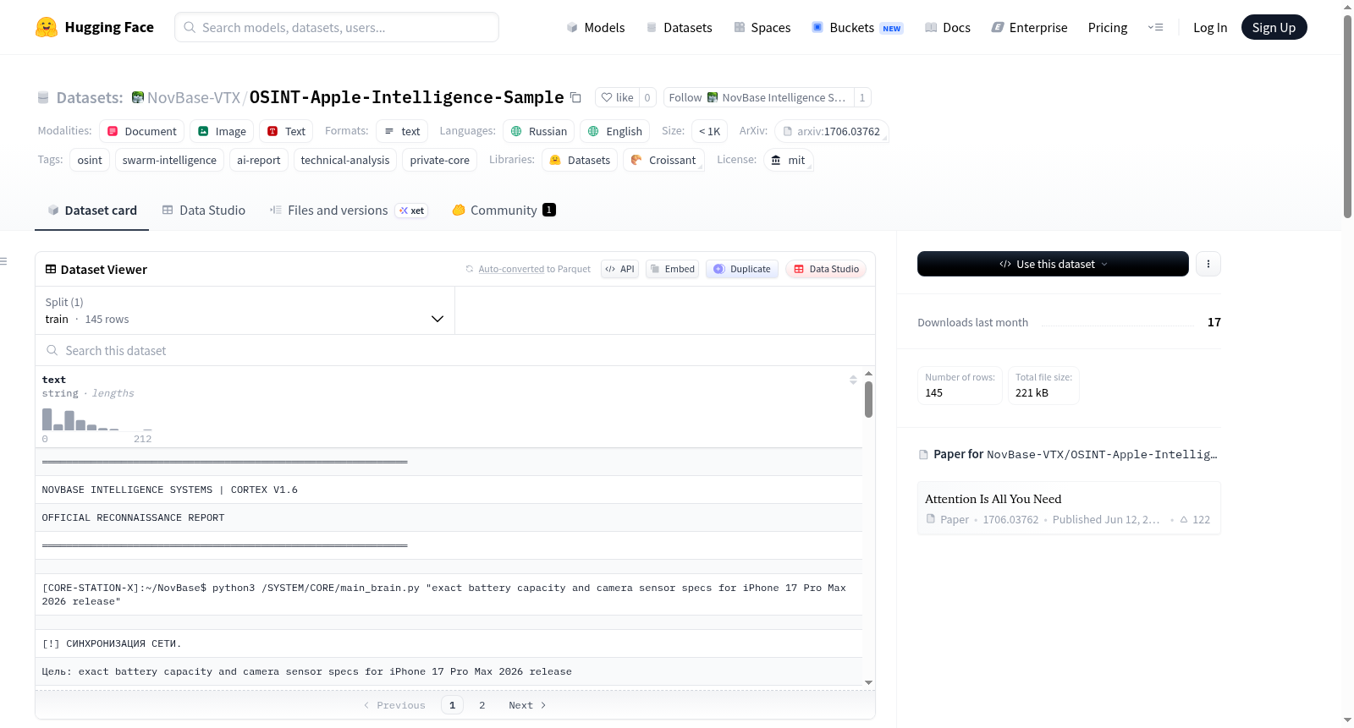Click the osint tag
This screenshot has height=728, width=1354.
(90, 160)
